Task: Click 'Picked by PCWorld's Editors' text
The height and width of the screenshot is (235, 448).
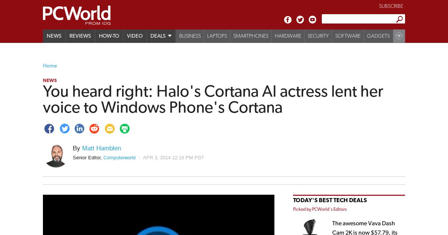Action: point(320,209)
